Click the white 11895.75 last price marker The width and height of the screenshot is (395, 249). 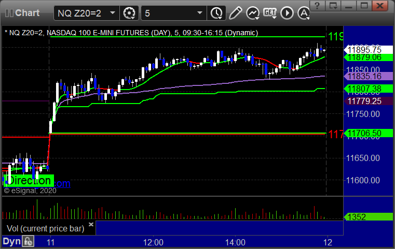click(368, 50)
